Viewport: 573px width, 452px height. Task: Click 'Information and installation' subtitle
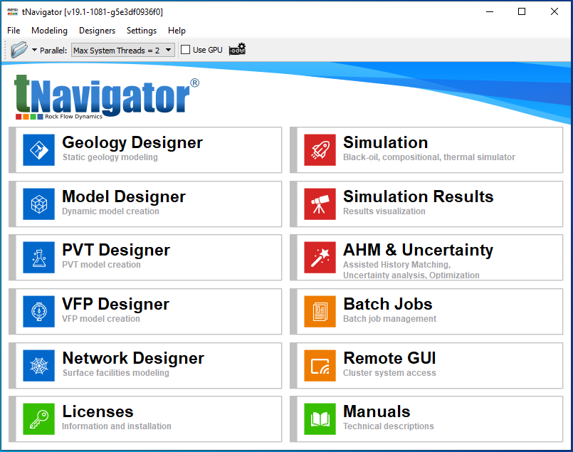117,426
